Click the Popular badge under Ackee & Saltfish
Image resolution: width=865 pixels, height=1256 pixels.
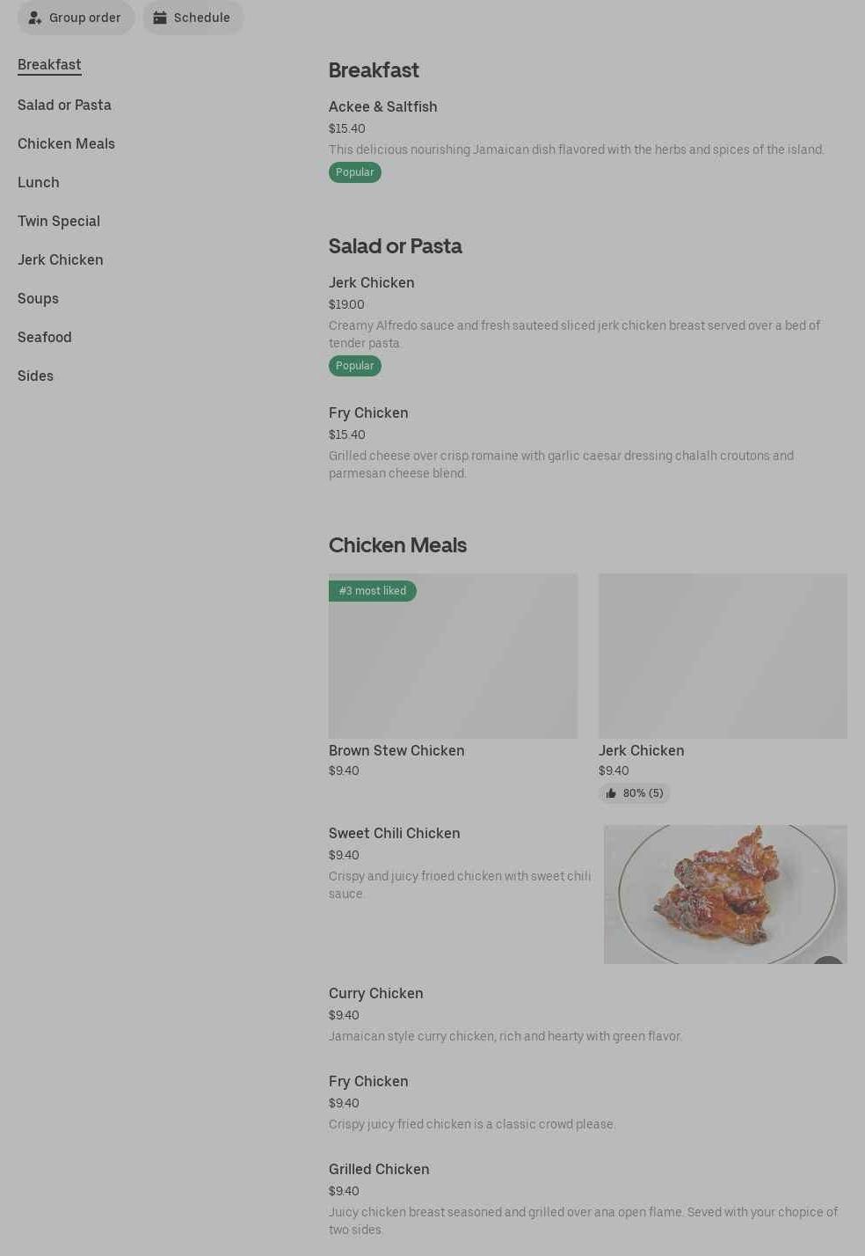pyautogui.click(x=355, y=172)
